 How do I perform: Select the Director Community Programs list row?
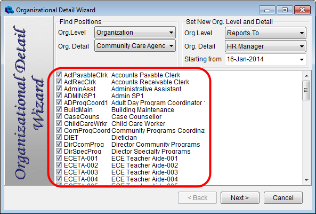click(132, 145)
